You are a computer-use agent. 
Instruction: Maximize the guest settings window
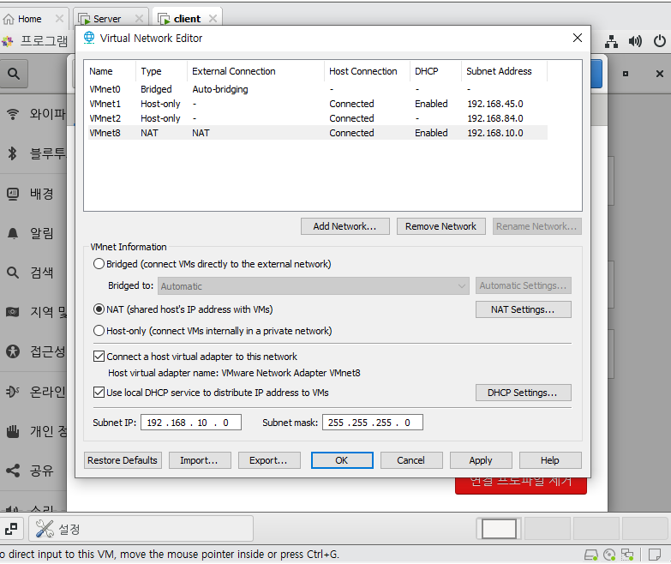(626, 74)
